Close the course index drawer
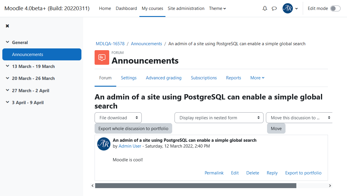 pyautogui.click(x=7, y=26)
